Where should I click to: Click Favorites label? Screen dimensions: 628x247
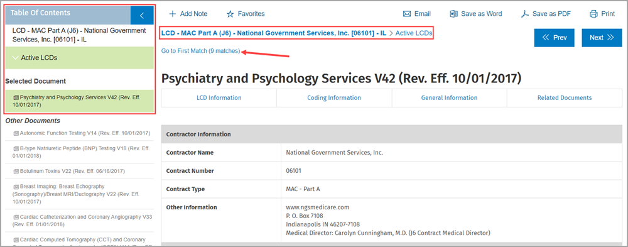(x=251, y=14)
